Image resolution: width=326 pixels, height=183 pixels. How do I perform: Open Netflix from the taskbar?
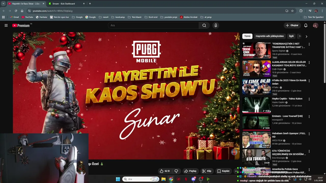pos(186,179)
